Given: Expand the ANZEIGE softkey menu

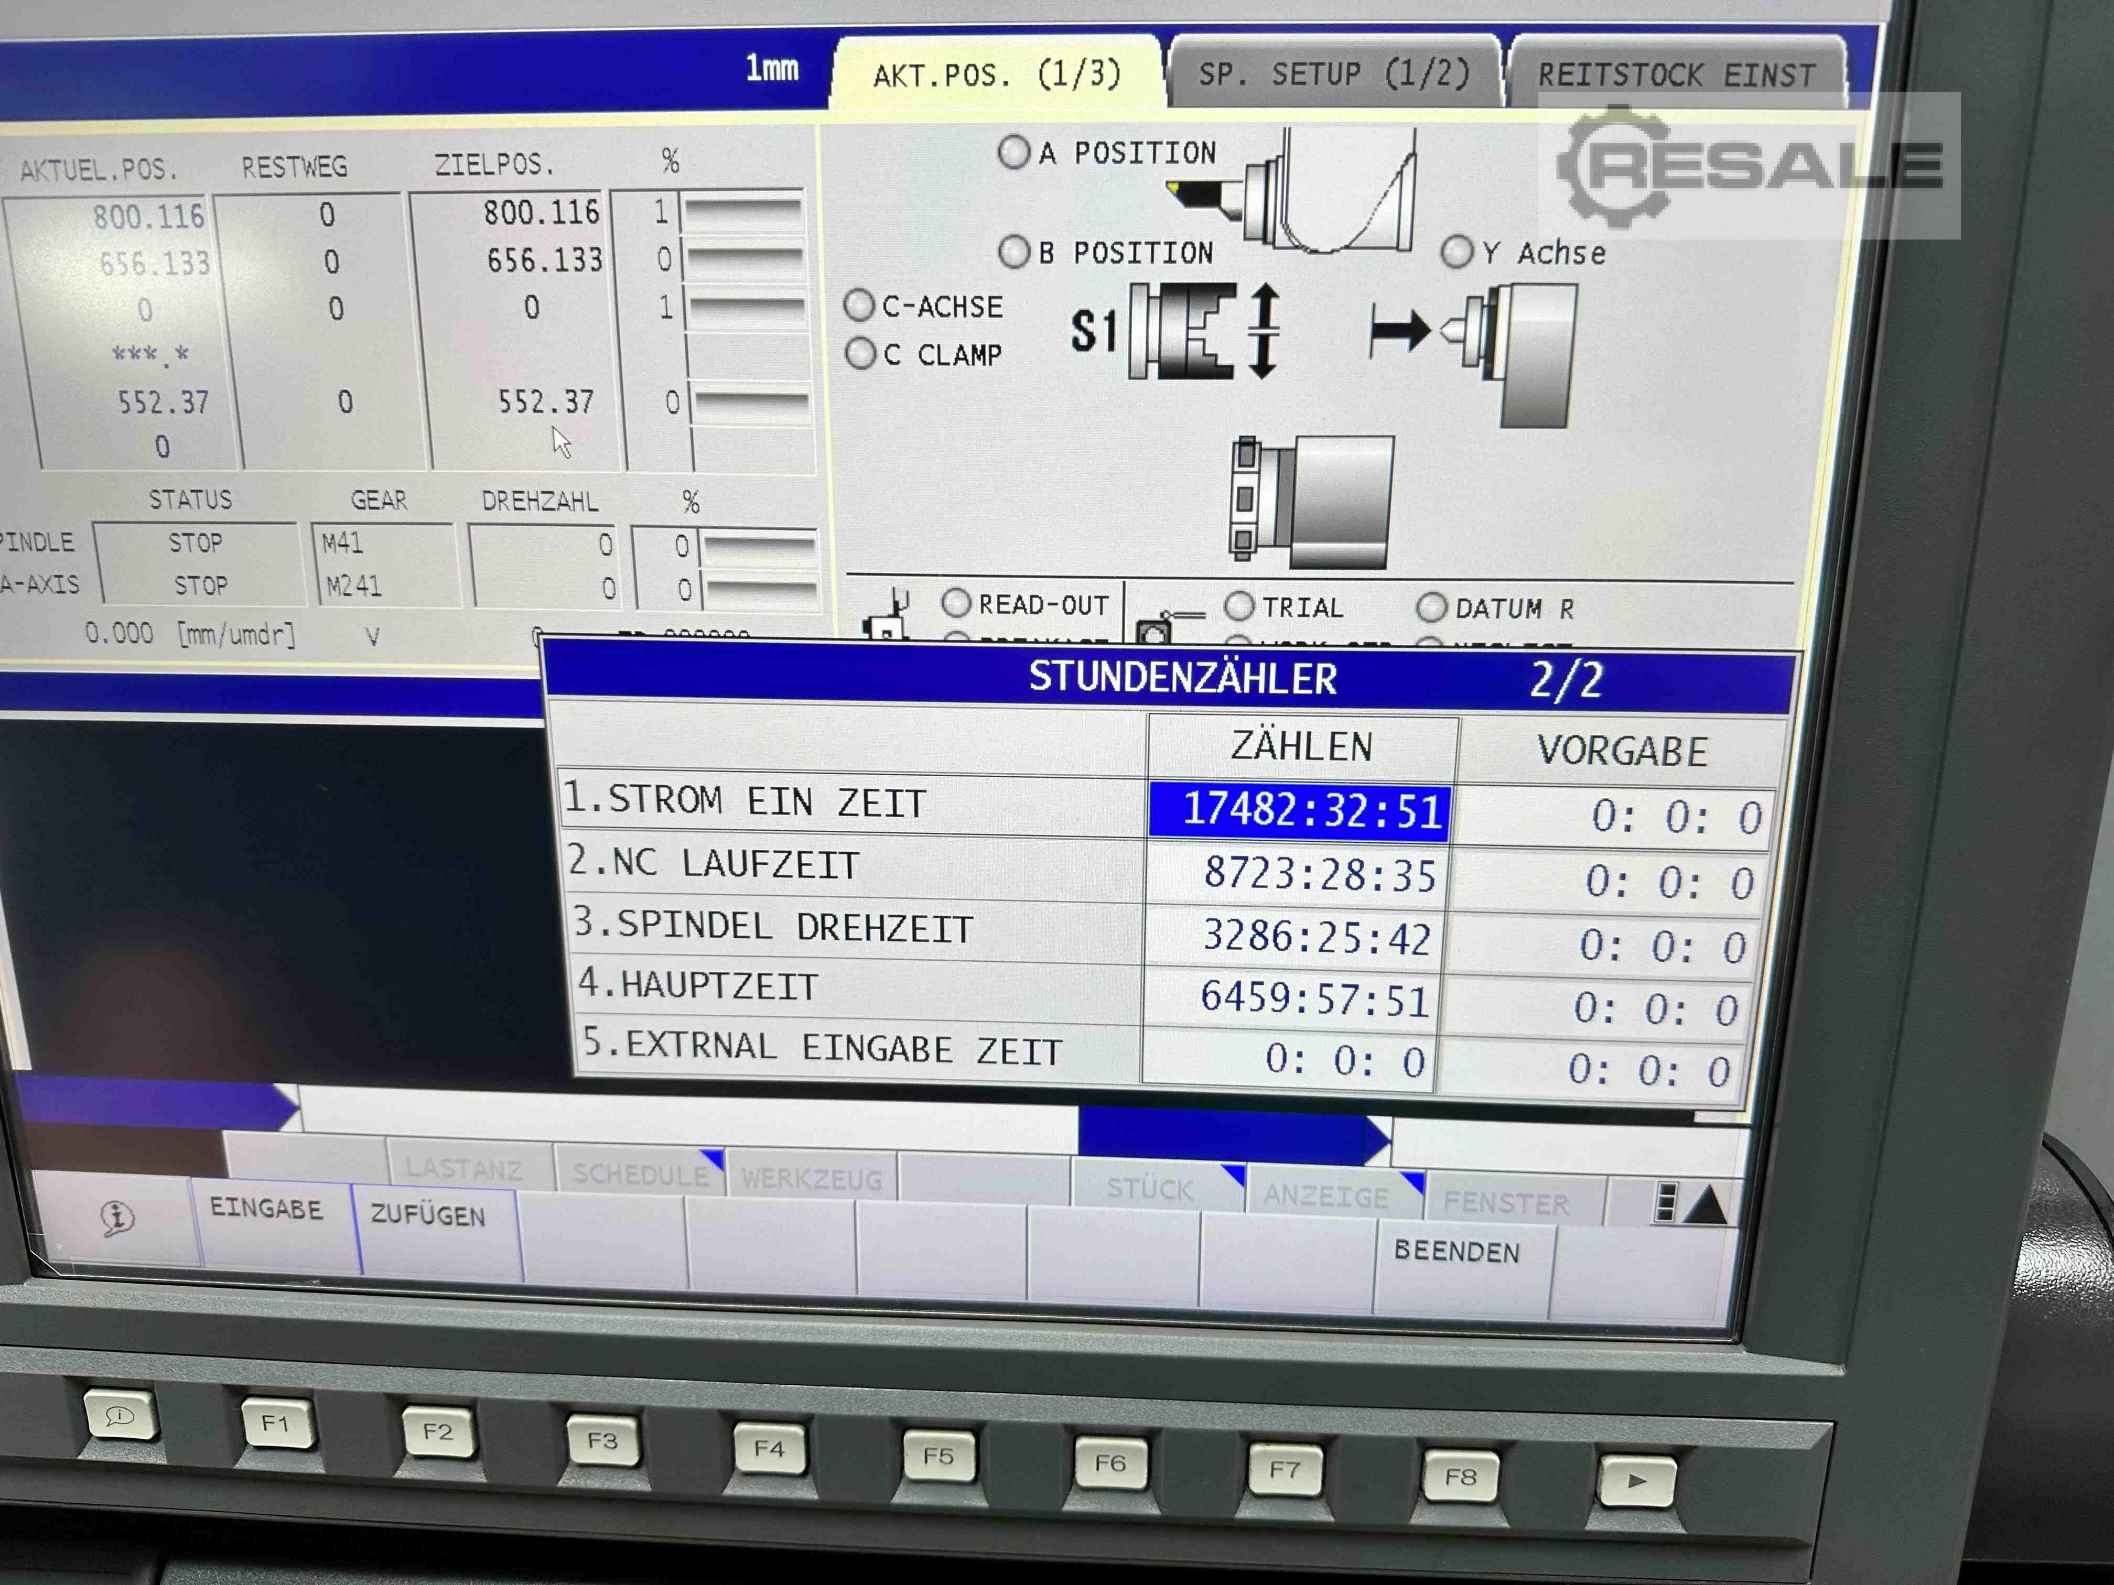Looking at the screenshot, I should point(1326,1194).
